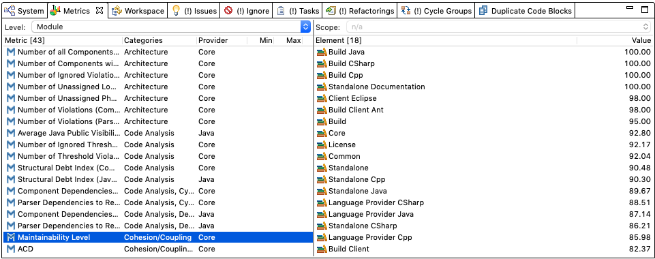Open the Tasks tab
Image resolution: width=655 pixels, height=259 pixels.
tap(298, 11)
